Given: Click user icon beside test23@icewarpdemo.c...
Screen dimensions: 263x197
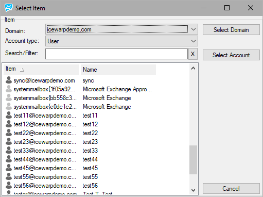Looking at the screenshot, I should [x=9, y=141].
